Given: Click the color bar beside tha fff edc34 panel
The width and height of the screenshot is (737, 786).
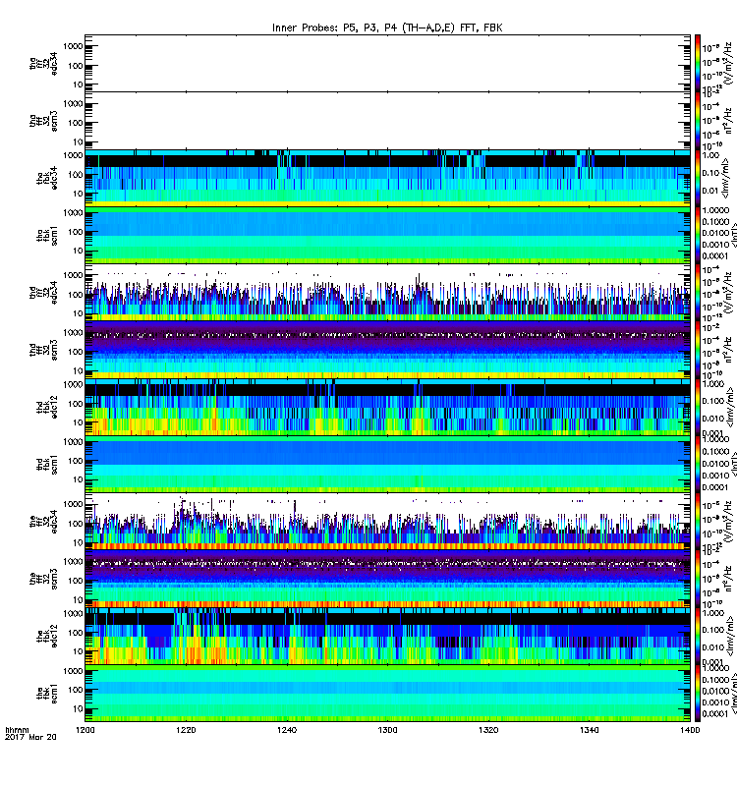Looking at the screenshot, I should tap(698, 63).
